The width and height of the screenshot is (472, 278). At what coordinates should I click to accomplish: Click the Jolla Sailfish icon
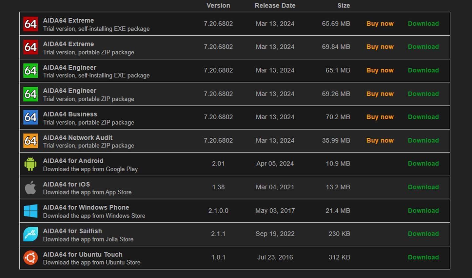tap(30, 234)
